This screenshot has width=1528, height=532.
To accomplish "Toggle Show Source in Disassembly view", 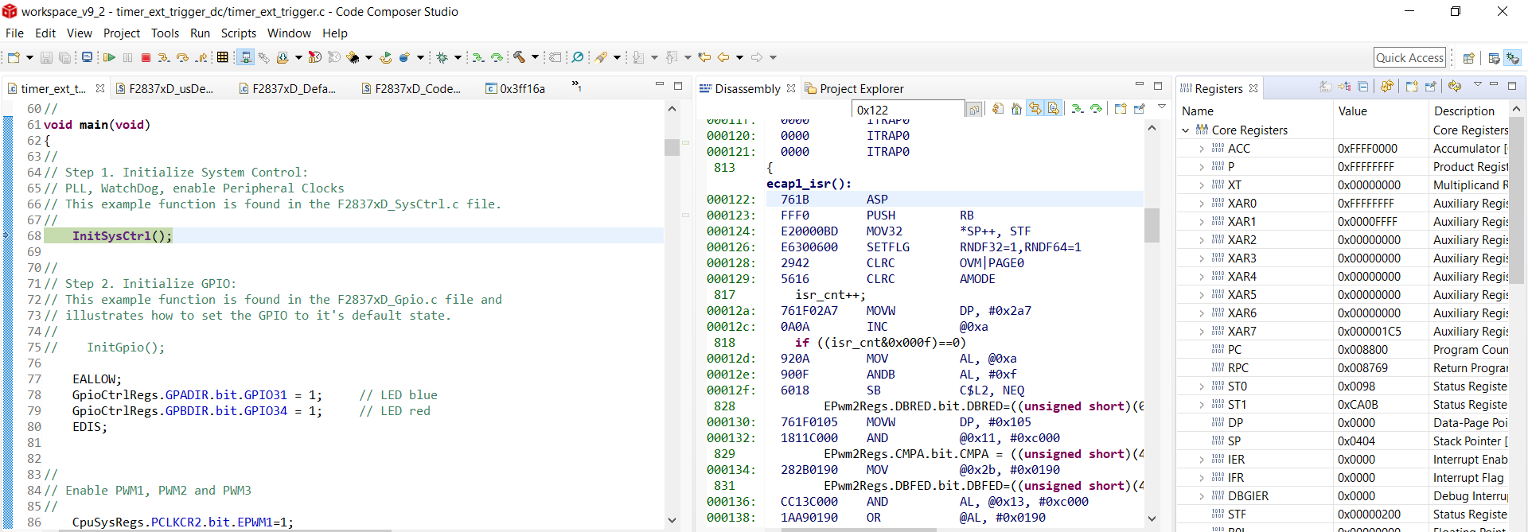I will [1053, 109].
